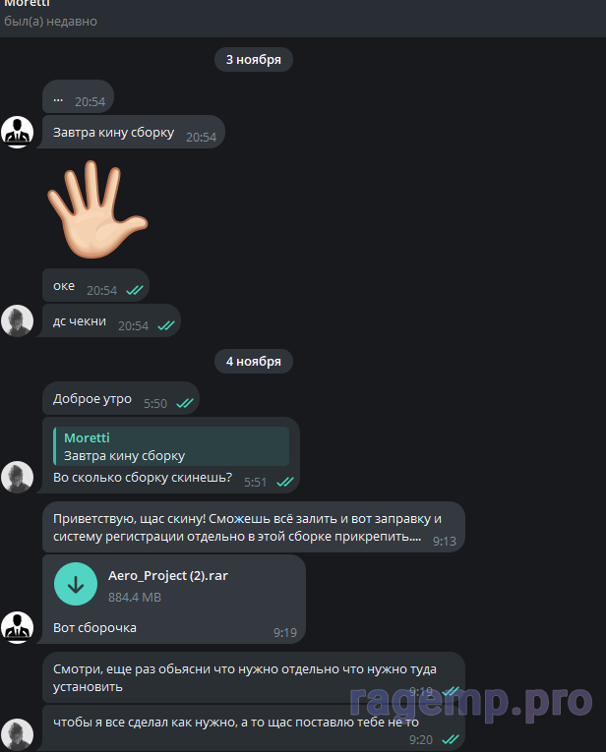Select the 'Смотри, еще раз обьясни' message bubble

(254, 677)
